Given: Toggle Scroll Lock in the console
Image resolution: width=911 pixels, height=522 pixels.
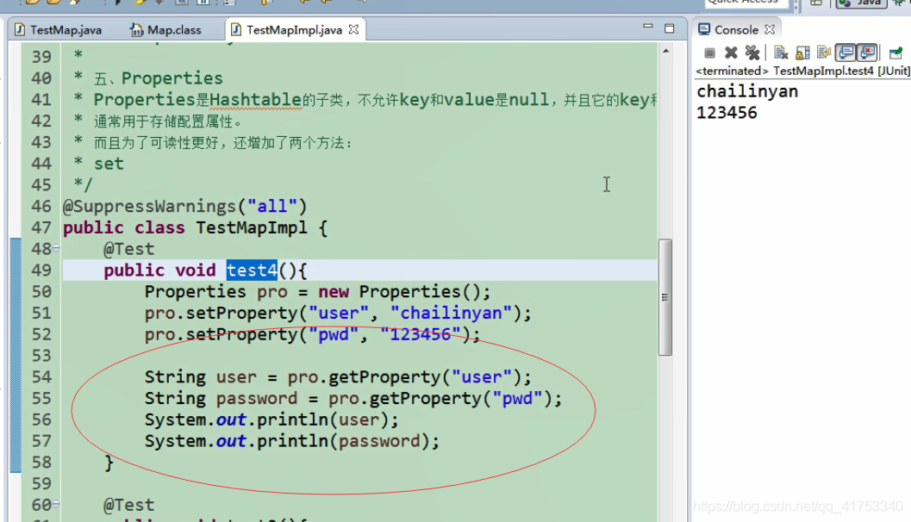Looking at the screenshot, I should click(802, 53).
